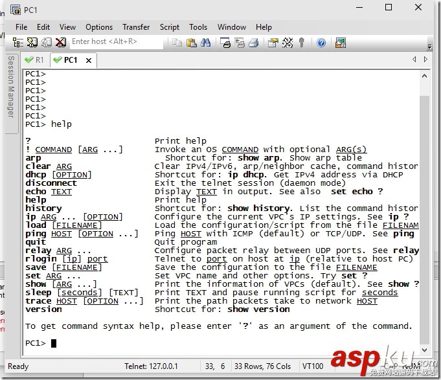The image size is (441, 380).
Task: Maximize the PC1 window
Action: (x=389, y=7)
